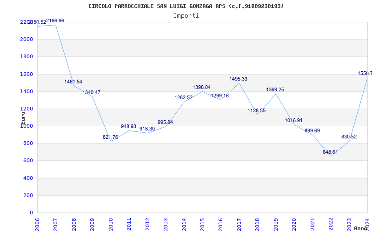Click the x-axis year 2006
Image resolution: width=372 pixels, height=233 pixels.
[x=37, y=224]
